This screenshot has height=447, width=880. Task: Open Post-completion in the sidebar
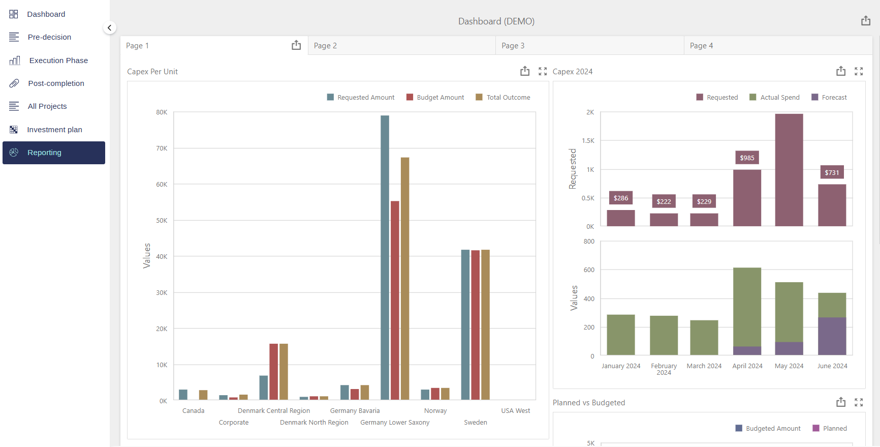pos(54,83)
